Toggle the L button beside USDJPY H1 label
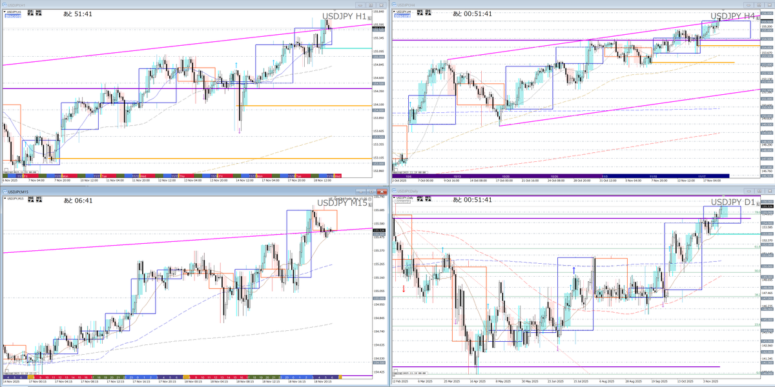The height and width of the screenshot is (387, 775). 370,19
